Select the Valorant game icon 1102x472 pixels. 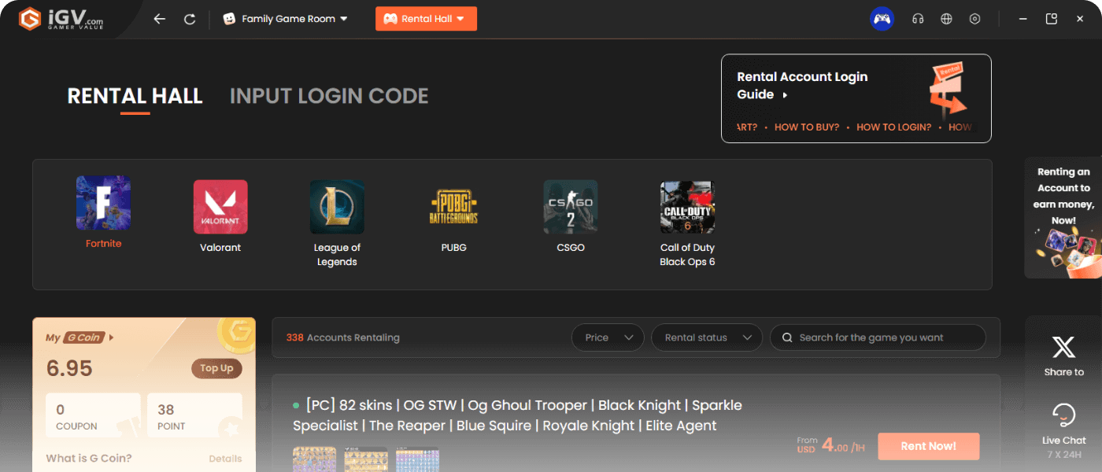tap(220, 207)
